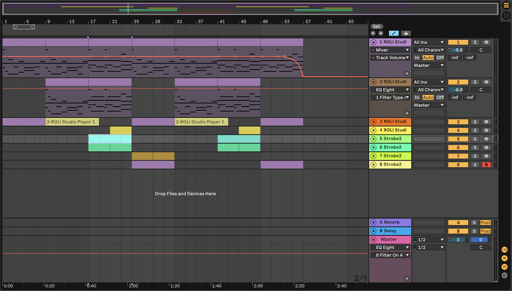This screenshot has width=512, height=291.
Task: Select the 7 Strobe2 track title
Action: point(390,156)
